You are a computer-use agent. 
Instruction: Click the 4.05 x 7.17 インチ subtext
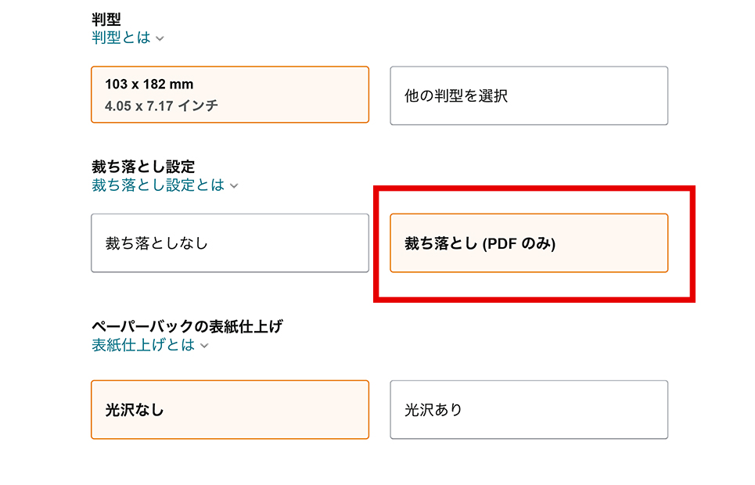pyautogui.click(x=161, y=105)
